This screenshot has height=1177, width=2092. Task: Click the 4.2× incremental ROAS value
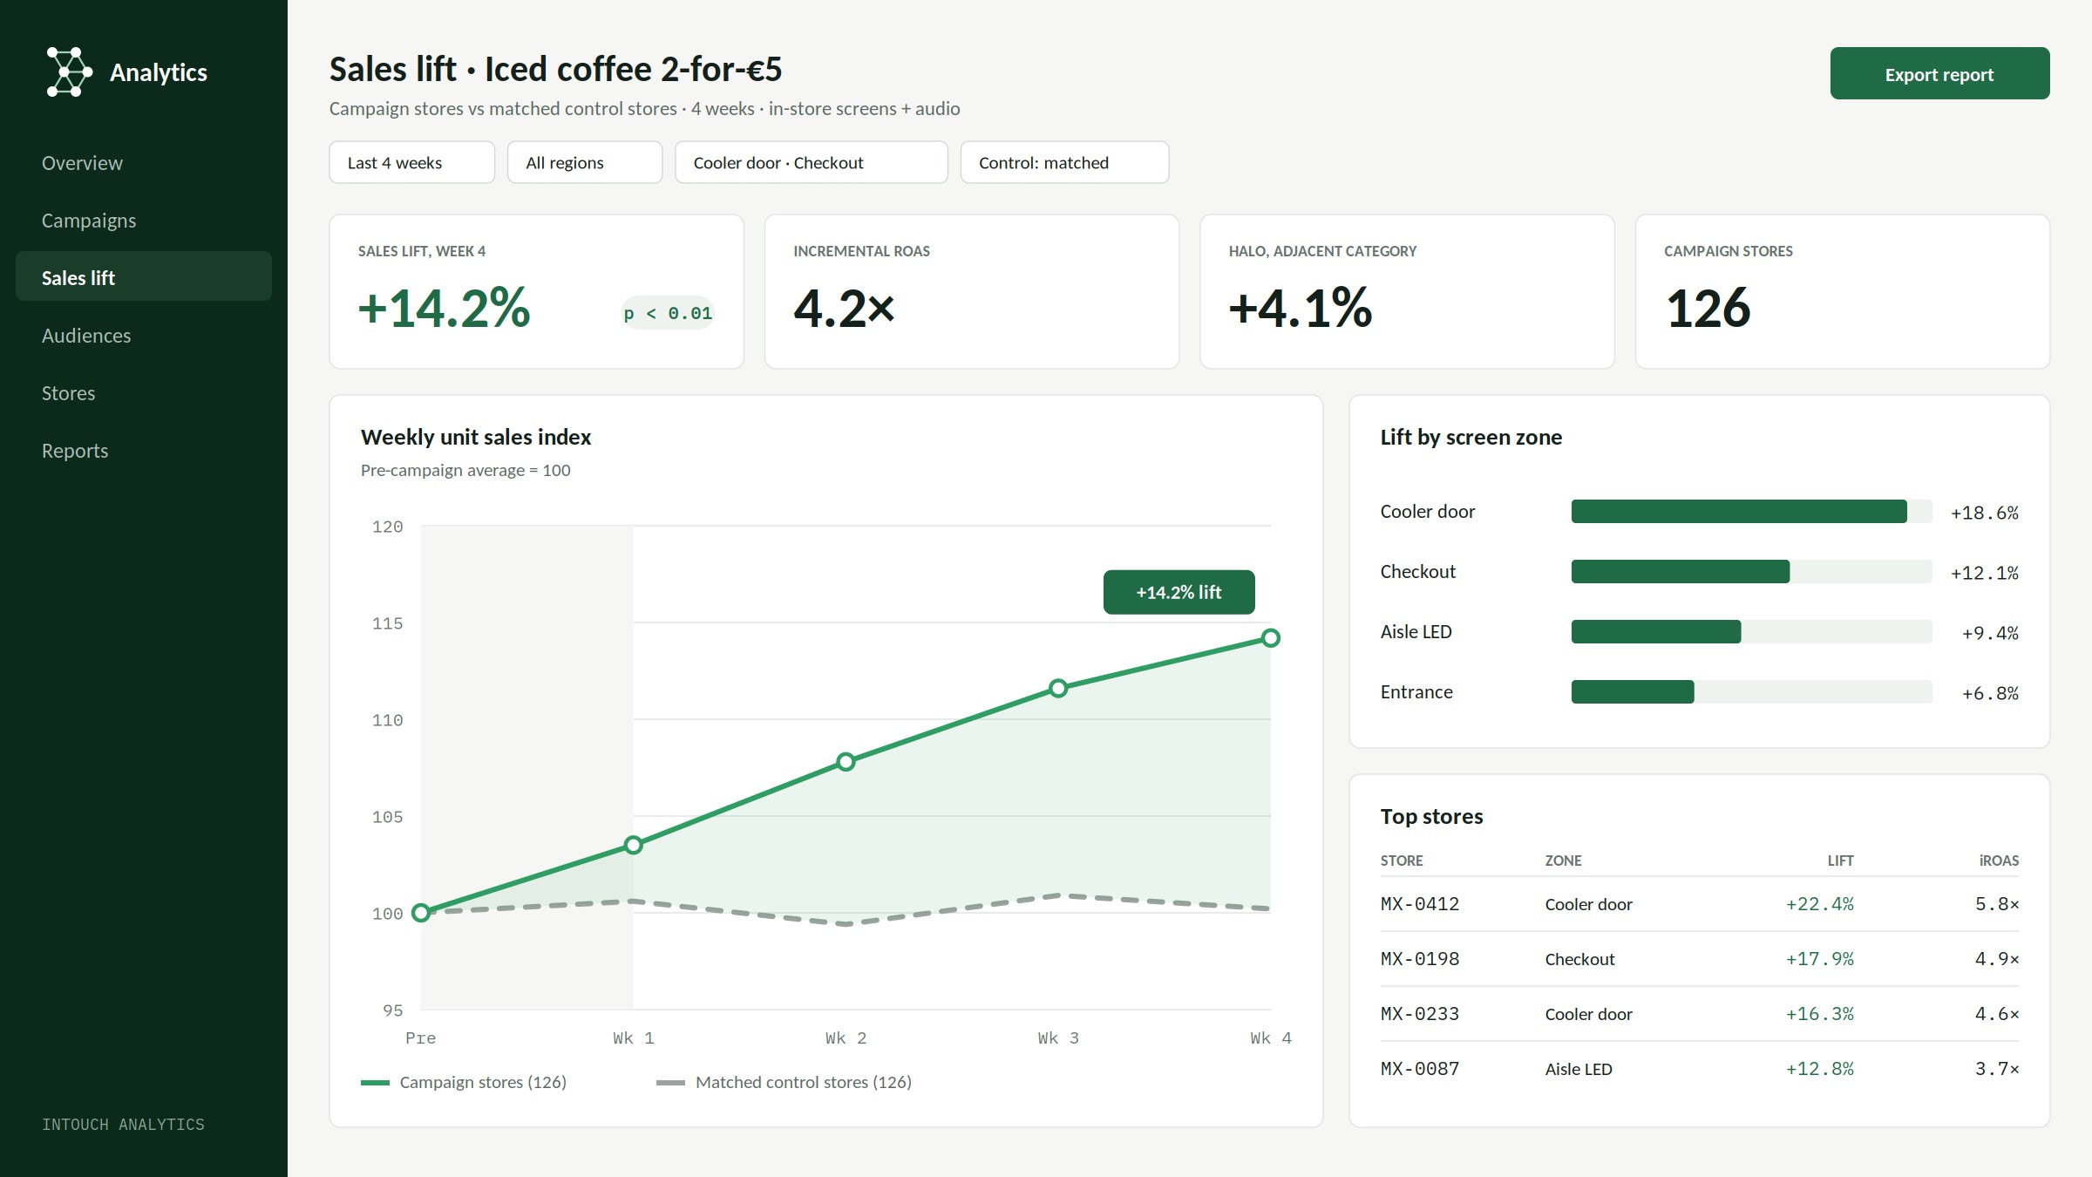844,308
